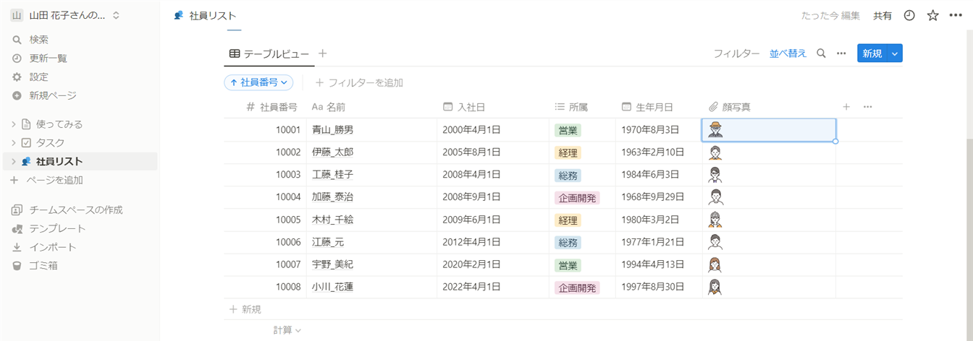Screen dimensions: 973x341
Task: Open the page history clock icon
Action: point(910,15)
